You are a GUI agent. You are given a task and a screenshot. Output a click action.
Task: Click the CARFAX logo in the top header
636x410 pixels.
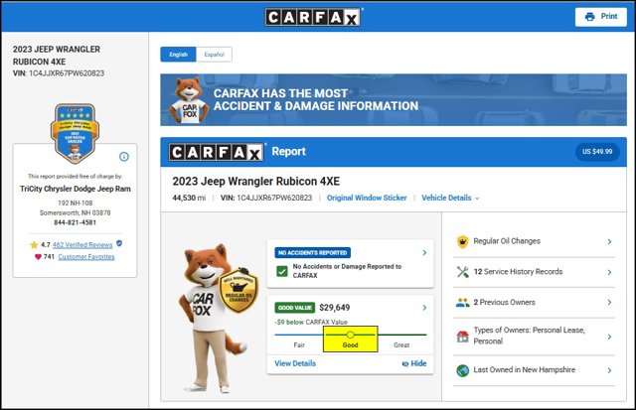pos(313,17)
